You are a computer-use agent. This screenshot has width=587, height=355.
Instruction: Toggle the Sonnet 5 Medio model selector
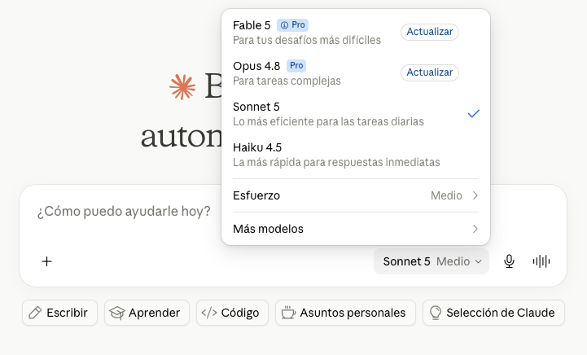pyautogui.click(x=431, y=261)
